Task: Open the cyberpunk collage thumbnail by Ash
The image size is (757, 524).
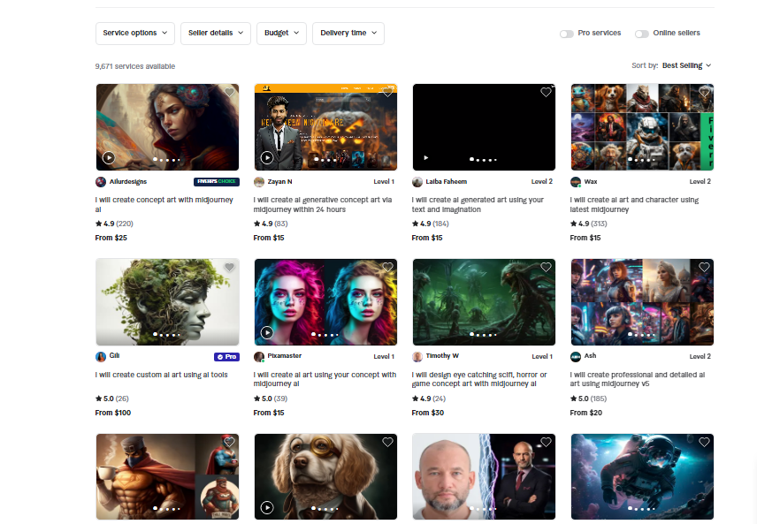Action: [x=642, y=302]
